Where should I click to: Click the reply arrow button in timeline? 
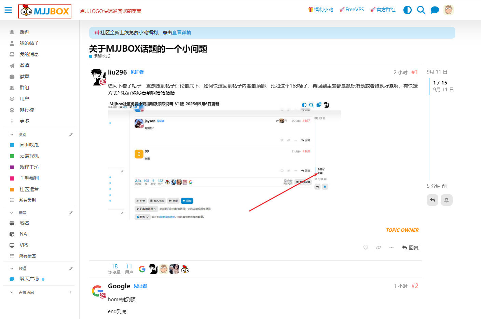coord(432,200)
